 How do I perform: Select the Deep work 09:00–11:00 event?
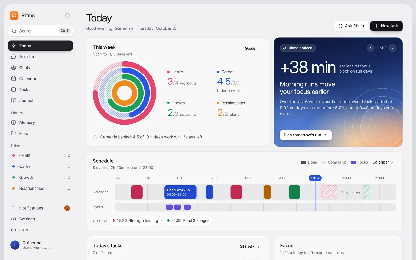180,192
